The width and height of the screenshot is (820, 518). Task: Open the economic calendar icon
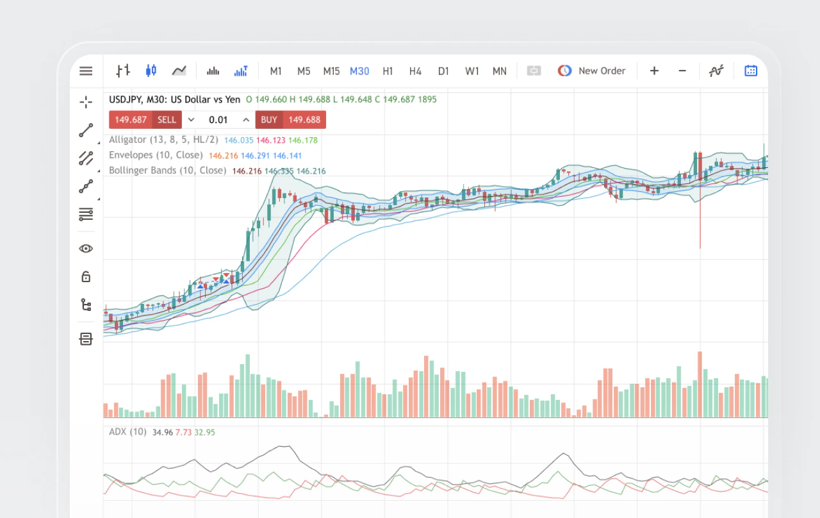pyautogui.click(x=751, y=71)
